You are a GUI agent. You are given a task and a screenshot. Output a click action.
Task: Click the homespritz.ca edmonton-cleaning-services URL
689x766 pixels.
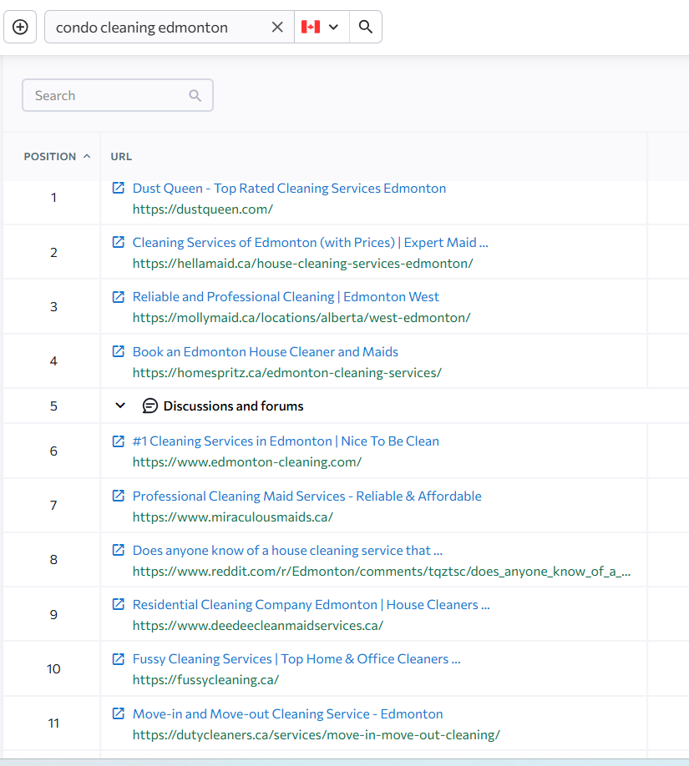pos(286,373)
